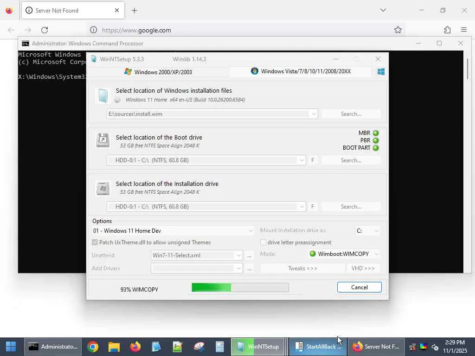
Task: Switch to WinNTSetup taskbar item
Action: click(x=257, y=347)
